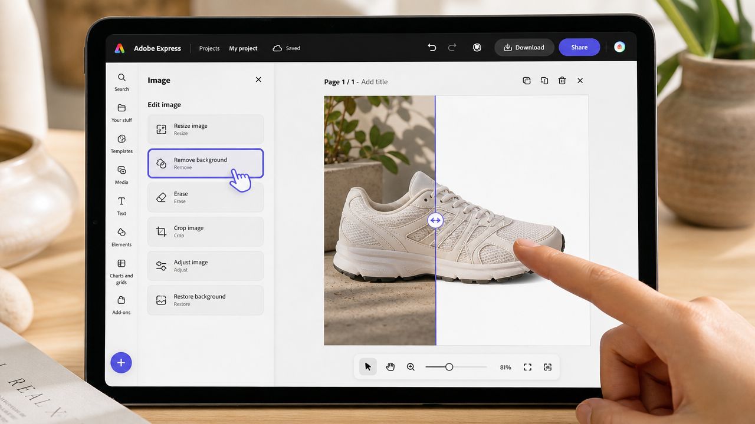Close the Image panel
Image resolution: width=755 pixels, height=424 pixels.
pyautogui.click(x=258, y=79)
